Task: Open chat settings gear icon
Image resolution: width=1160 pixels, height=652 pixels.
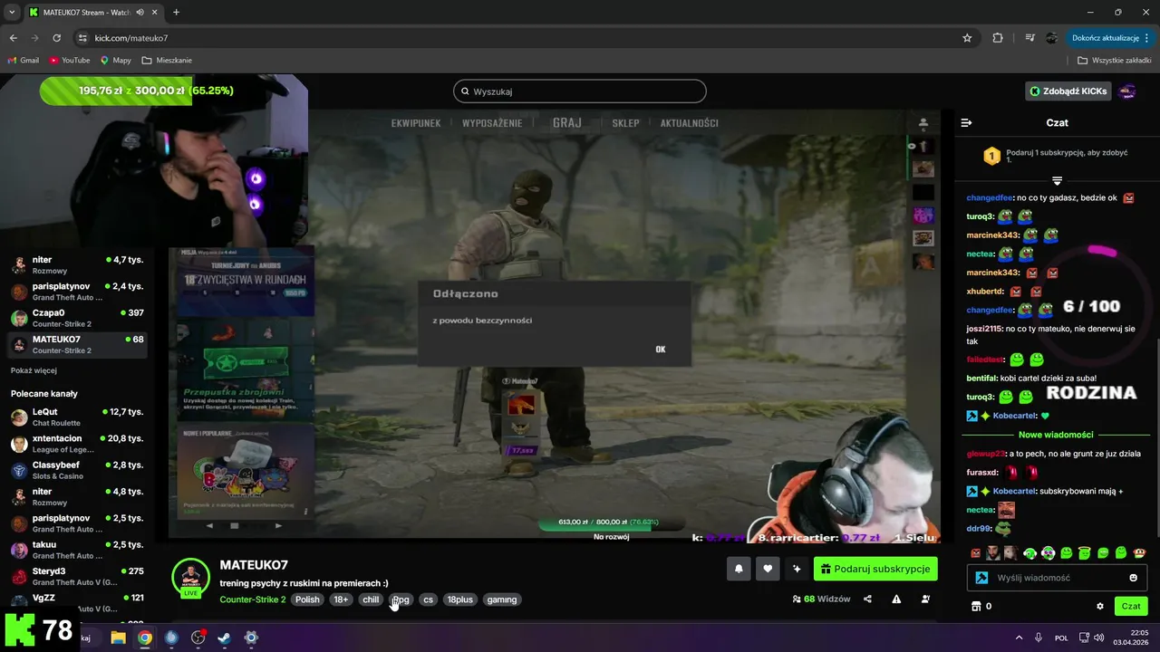Action: [1100, 607]
